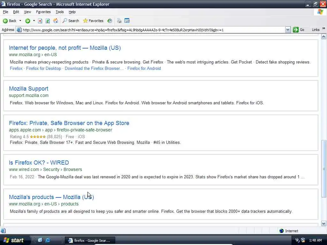Viewport: 327px width, 245px height.
Task: Click scrollbar up arrow
Action: tap(323, 37)
